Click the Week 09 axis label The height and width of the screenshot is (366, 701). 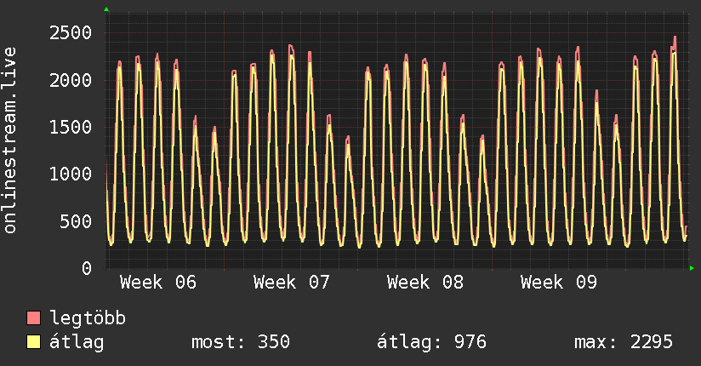tap(559, 283)
